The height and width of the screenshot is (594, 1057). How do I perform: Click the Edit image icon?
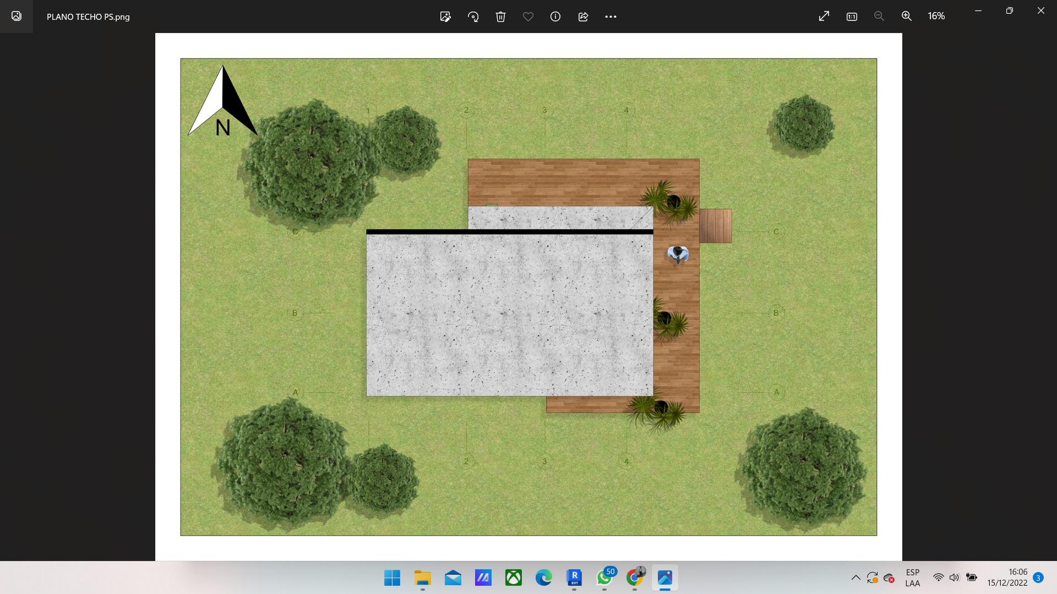pos(445,16)
